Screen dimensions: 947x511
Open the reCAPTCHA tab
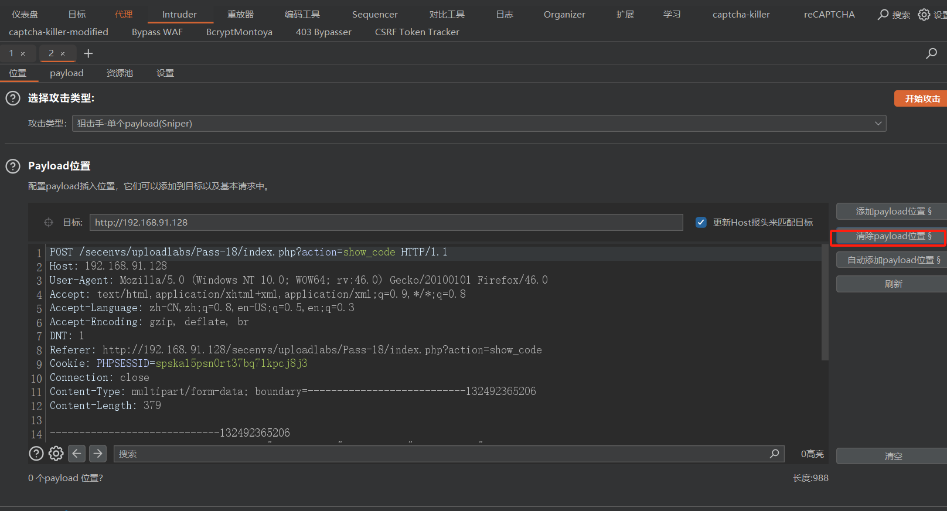(829, 14)
